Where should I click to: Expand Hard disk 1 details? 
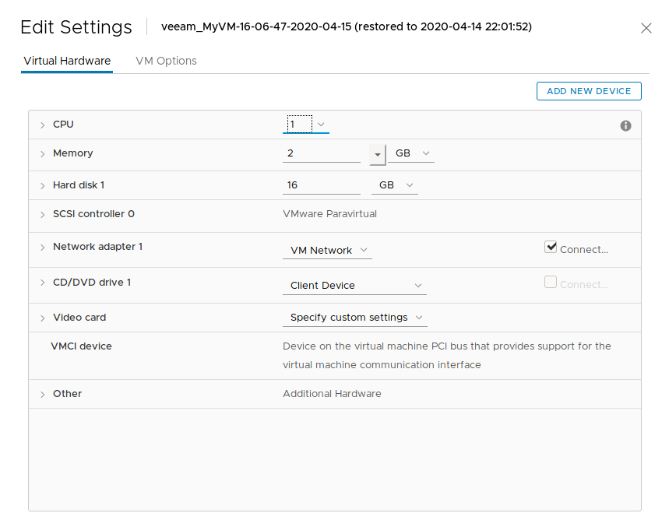pos(43,186)
